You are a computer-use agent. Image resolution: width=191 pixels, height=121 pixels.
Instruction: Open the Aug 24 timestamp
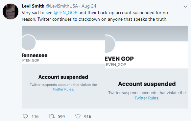pos(89,6)
